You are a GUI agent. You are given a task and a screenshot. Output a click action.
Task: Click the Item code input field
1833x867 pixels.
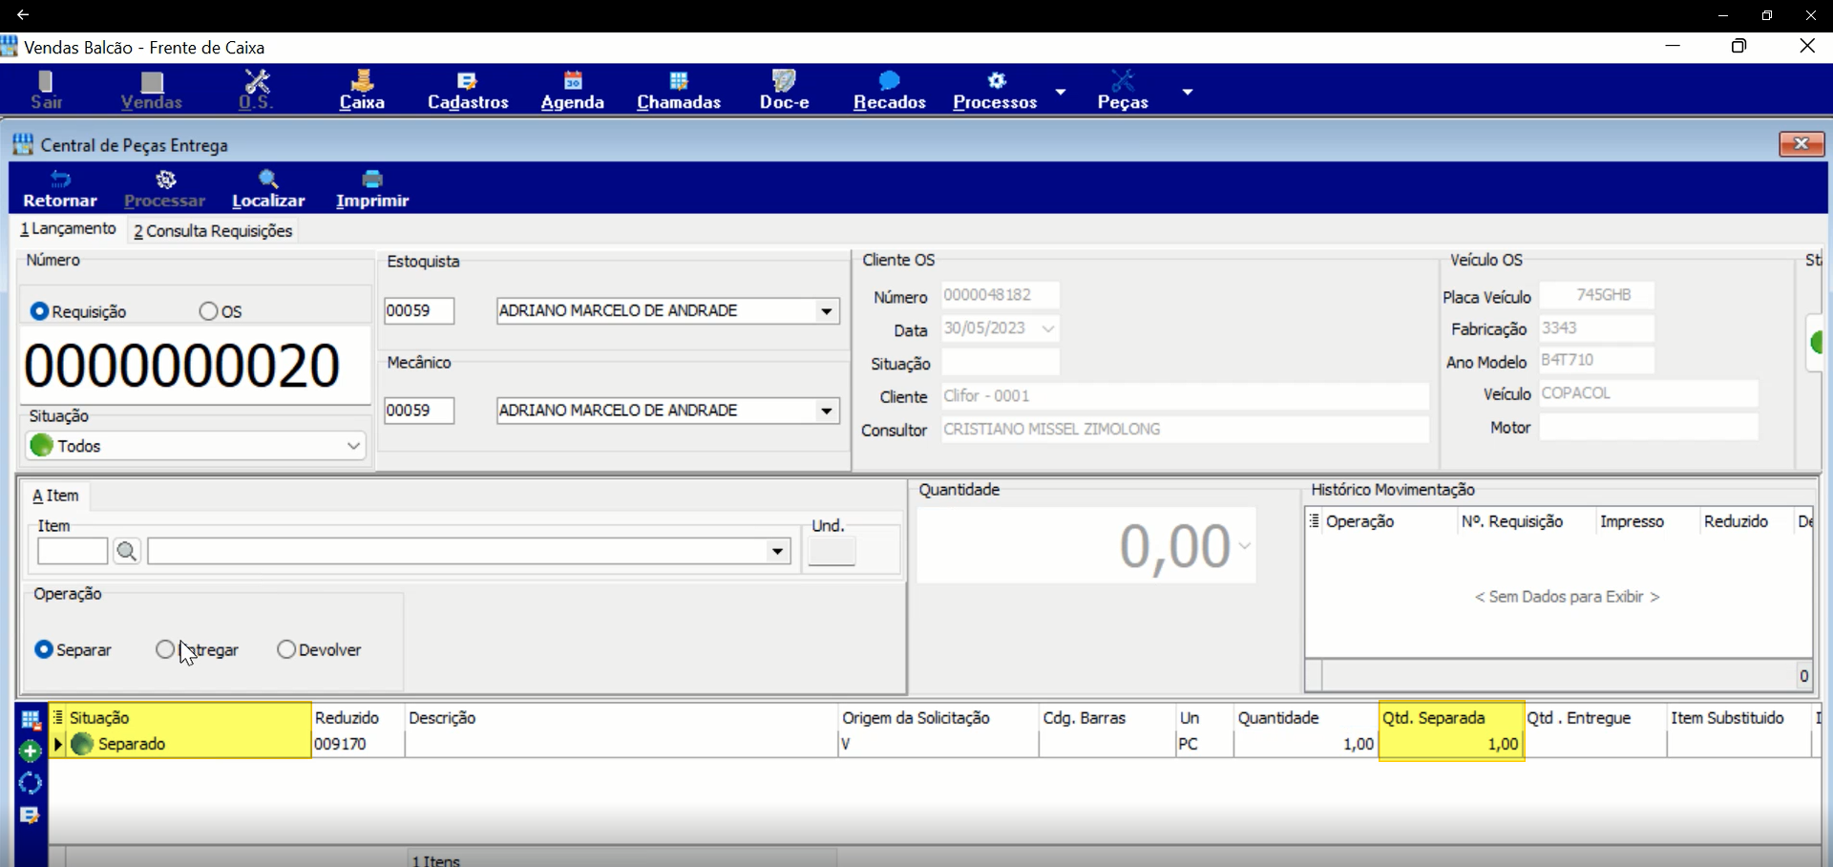[73, 551]
